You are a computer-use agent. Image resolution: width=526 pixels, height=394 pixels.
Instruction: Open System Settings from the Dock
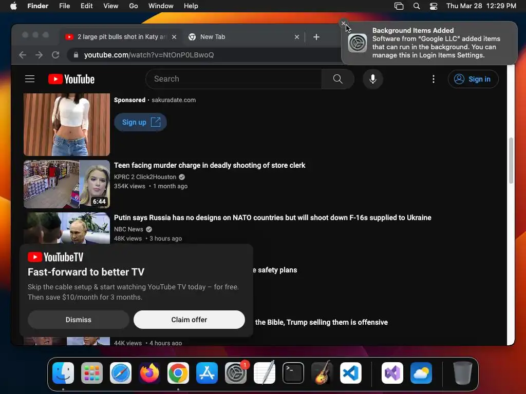236,373
